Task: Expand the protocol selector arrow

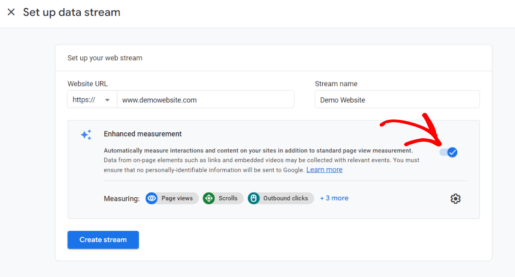Action: pyautogui.click(x=107, y=99)
